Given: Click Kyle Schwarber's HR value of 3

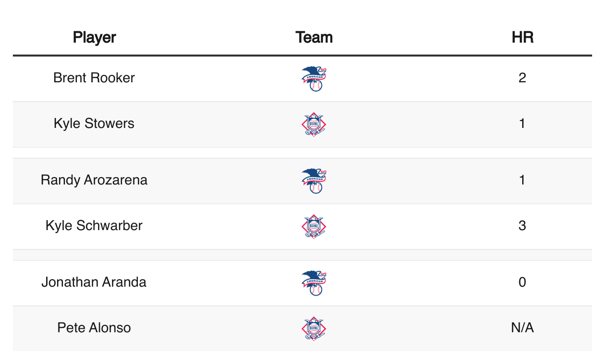Looking at the screenshot, I should click(x=522, y=226).
